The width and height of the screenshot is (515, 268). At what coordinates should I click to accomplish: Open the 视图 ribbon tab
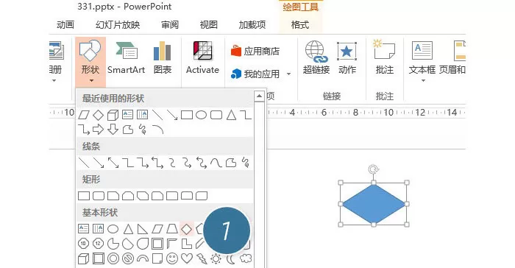tap(208, 25)
